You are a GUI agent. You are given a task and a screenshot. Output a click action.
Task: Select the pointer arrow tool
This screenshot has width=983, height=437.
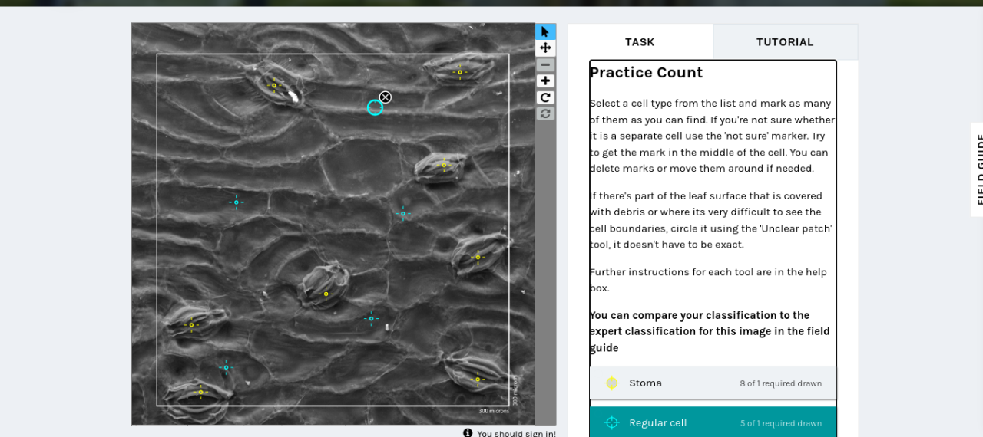(x=545, y=31)
